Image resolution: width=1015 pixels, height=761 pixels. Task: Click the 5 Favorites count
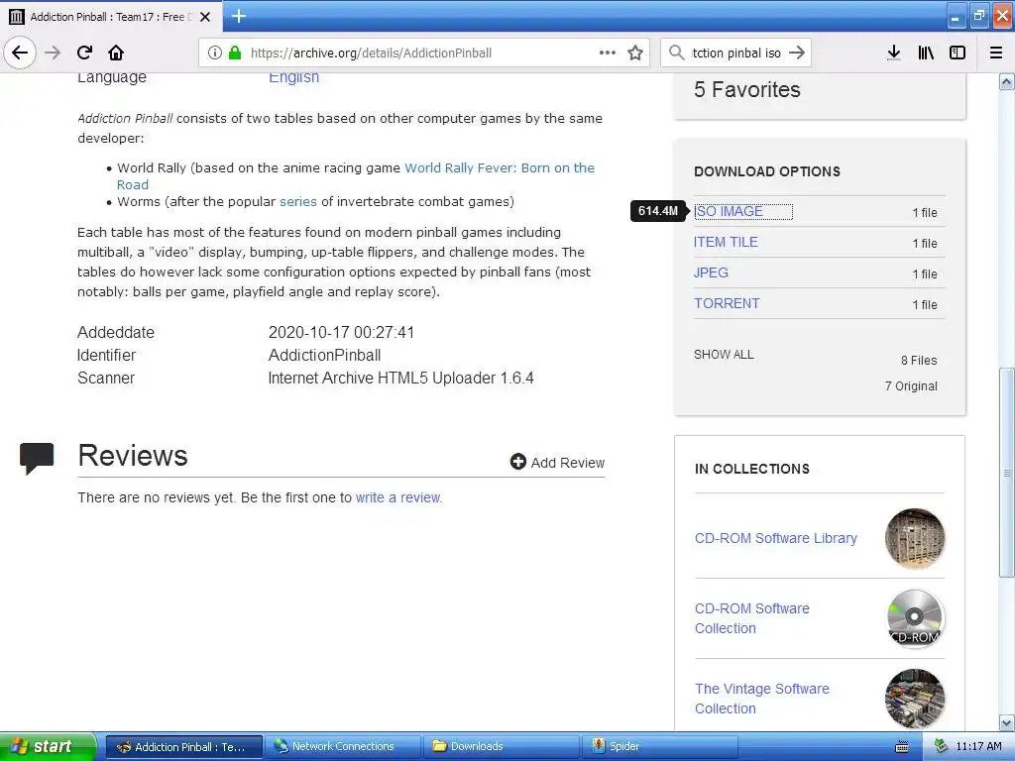point(747,89)
